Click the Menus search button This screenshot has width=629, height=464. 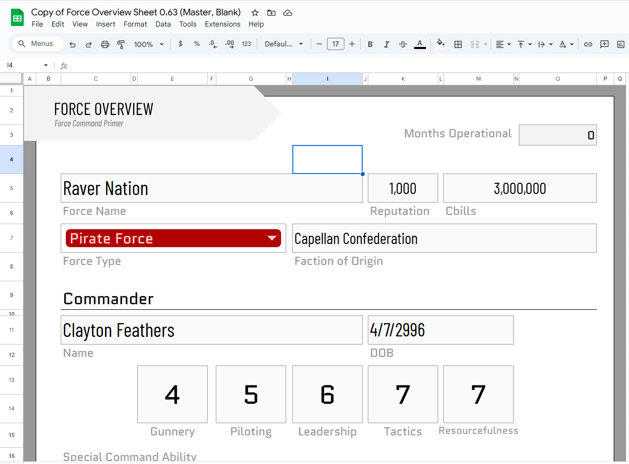click(37, 44)
